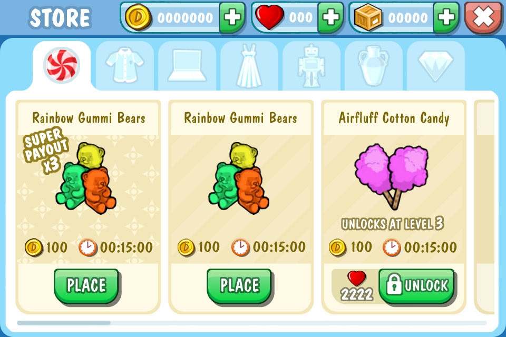Screen dimensions: 506x337
Task: Place the second Rainbow Gummi Bears item
Action: pos(240,286)
